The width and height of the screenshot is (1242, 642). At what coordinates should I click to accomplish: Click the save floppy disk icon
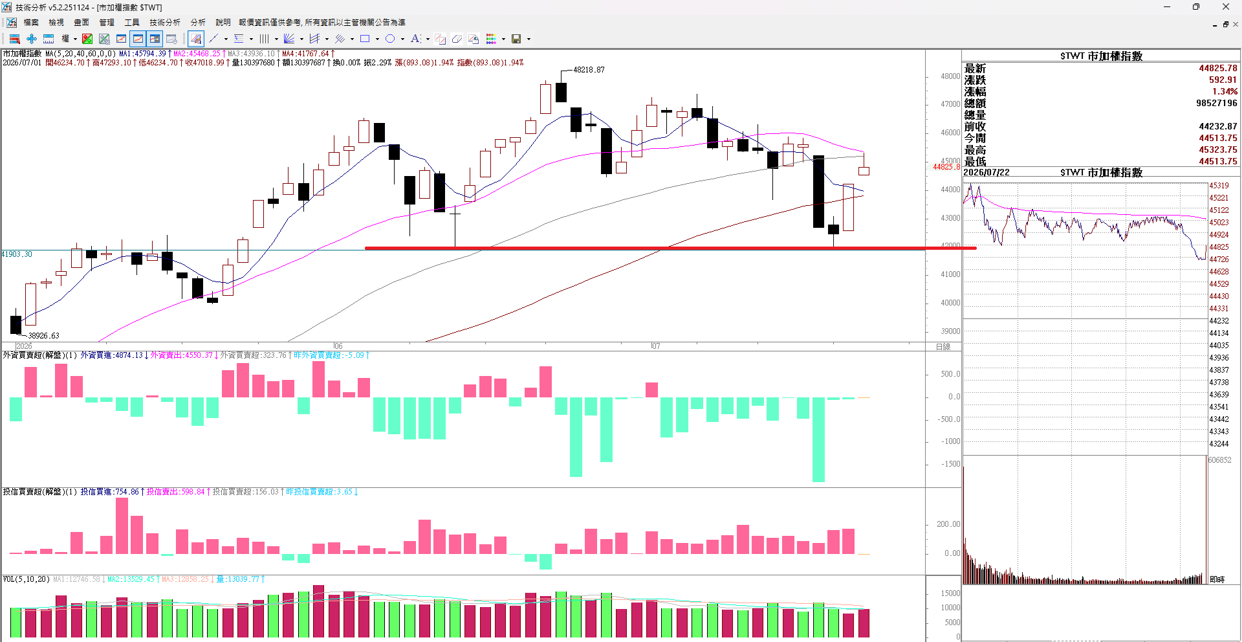pyautogui.click(x=516, y=39)
